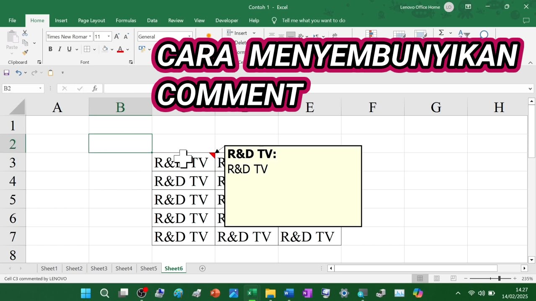Screen dimensions: 536x301
Task: Click row header 8
Action: [13, 255]
